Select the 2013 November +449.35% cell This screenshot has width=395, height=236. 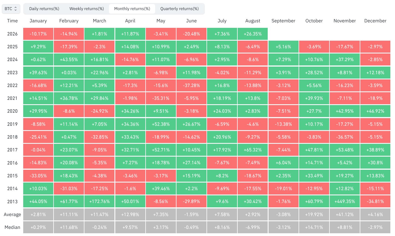[x=345, y=201]
